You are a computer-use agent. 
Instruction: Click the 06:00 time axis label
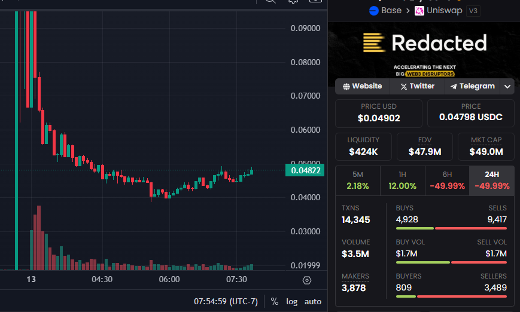[169, 280]
